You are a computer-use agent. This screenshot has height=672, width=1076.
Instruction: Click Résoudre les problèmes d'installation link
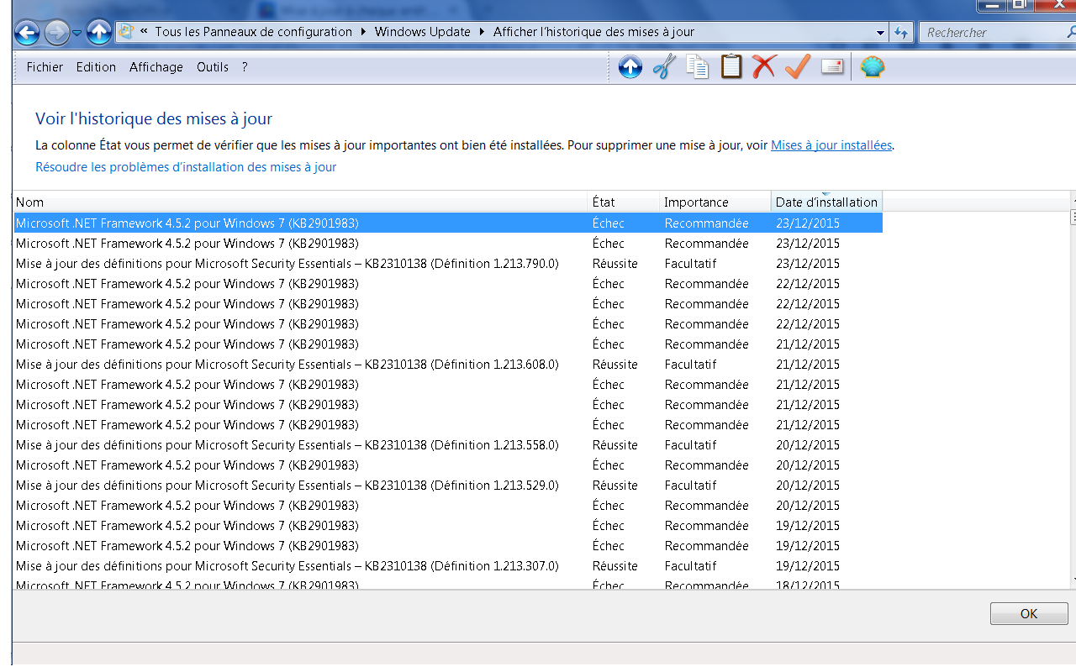(186, 167)
